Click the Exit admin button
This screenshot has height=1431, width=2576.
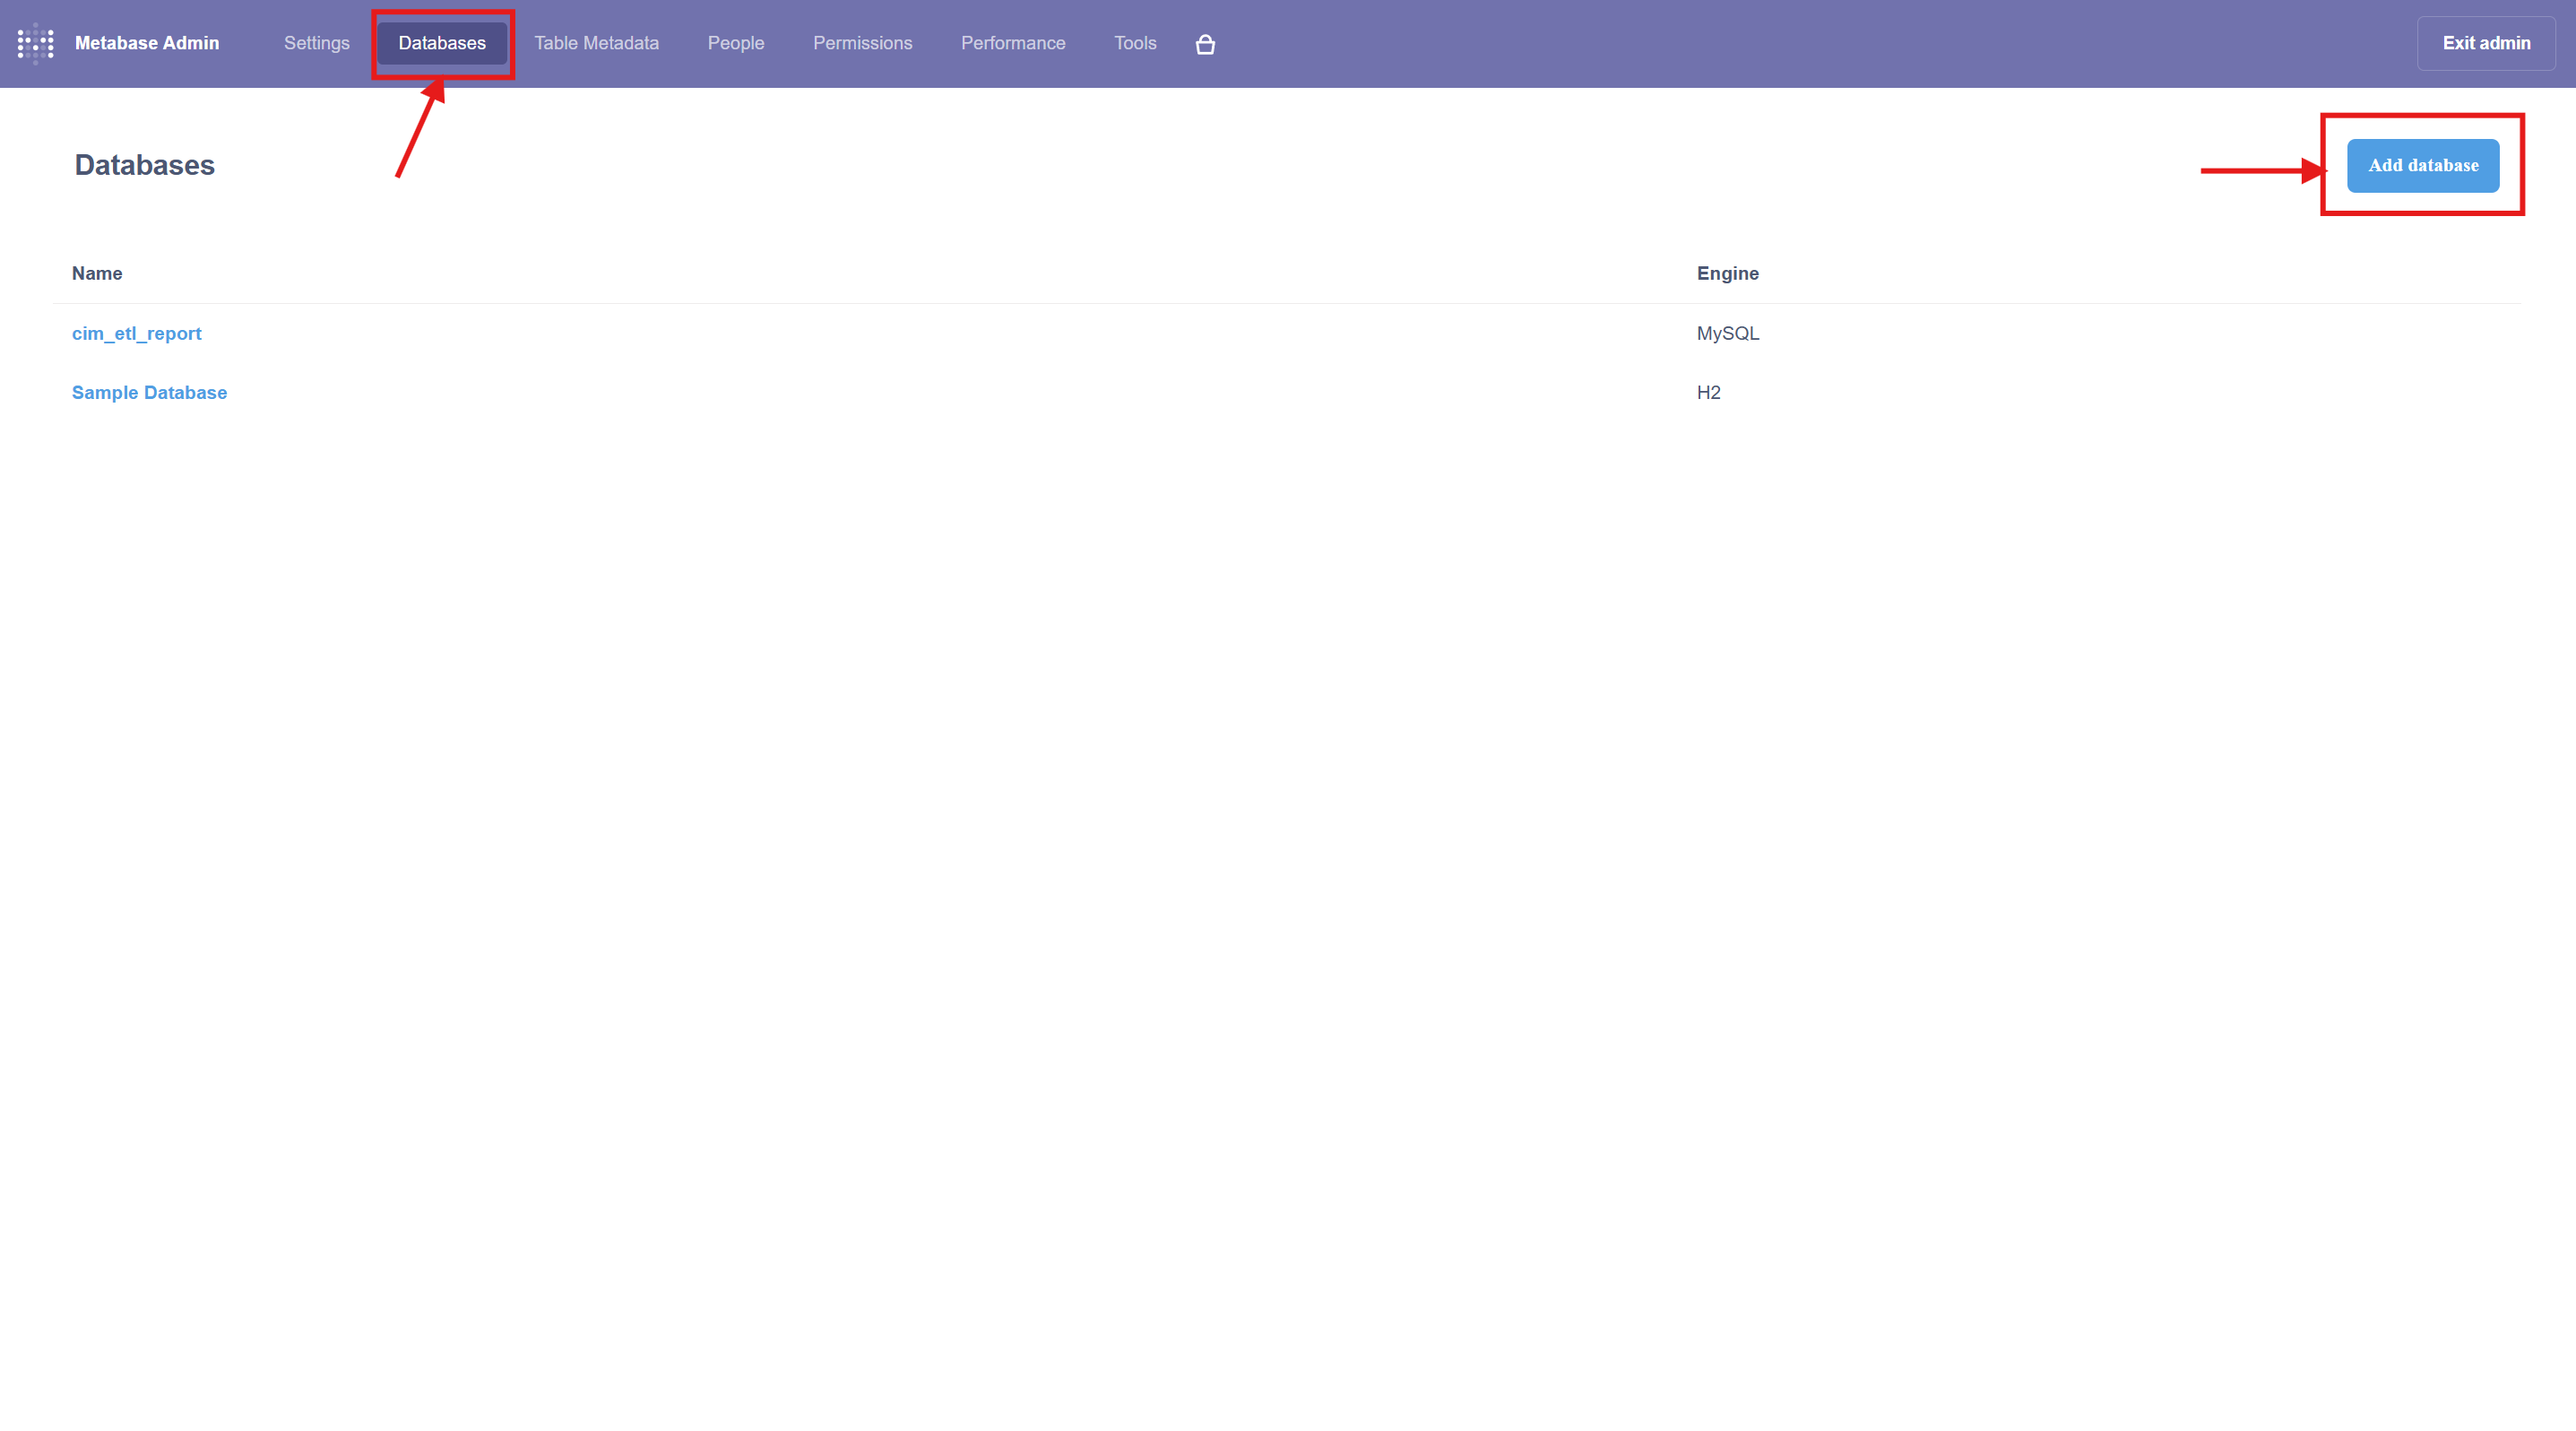coord(2485,43)
